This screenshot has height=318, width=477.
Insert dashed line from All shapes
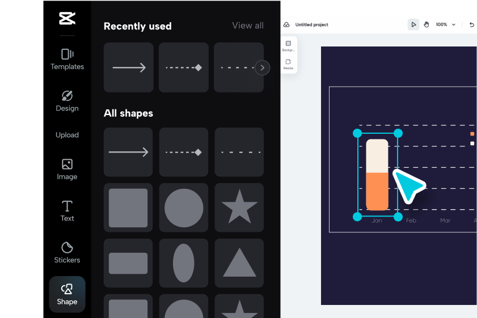[239, 152]
